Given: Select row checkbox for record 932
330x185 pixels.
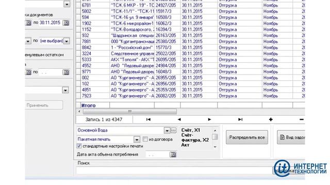Looking at the screenshot, I should click(x=78, y=35).
